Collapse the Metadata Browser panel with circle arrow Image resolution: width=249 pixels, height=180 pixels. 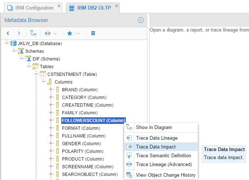(141, 20)
